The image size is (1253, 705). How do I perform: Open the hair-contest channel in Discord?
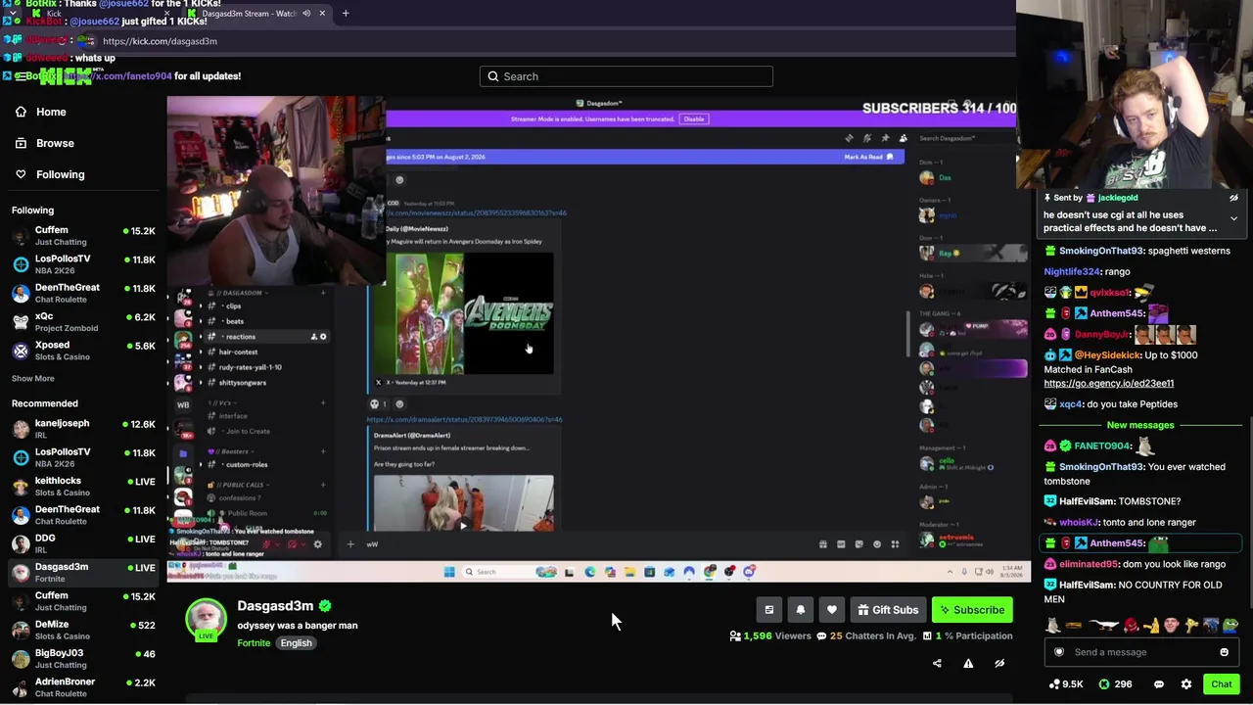click(238, 352)
